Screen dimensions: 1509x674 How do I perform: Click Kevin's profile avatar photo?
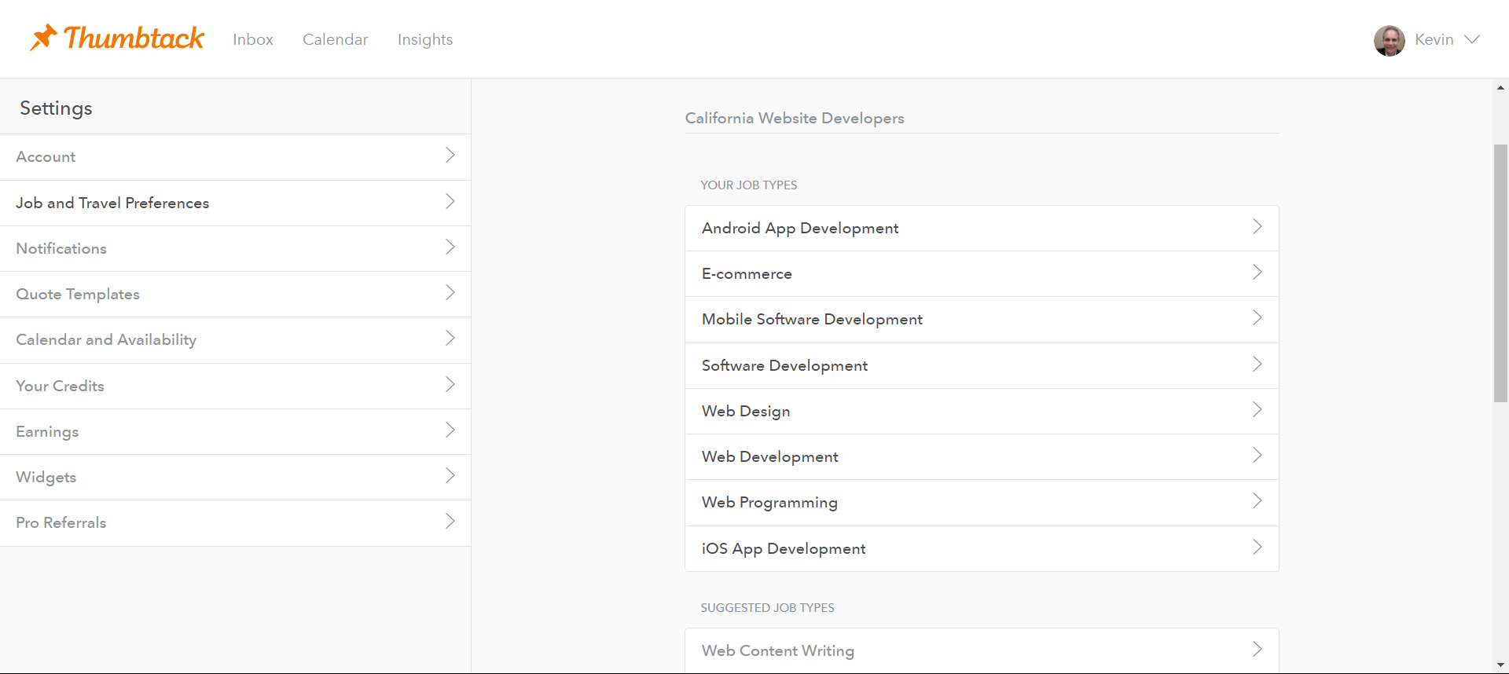[1389, 40]
